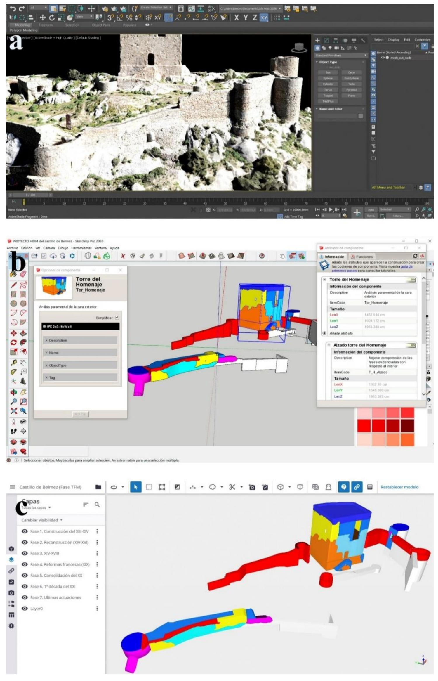Switch to the Funciones tab
This screenshot has height=681, width=438.
(362, 257)
